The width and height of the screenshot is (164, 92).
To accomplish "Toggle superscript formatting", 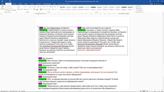I will coord(29,9).
